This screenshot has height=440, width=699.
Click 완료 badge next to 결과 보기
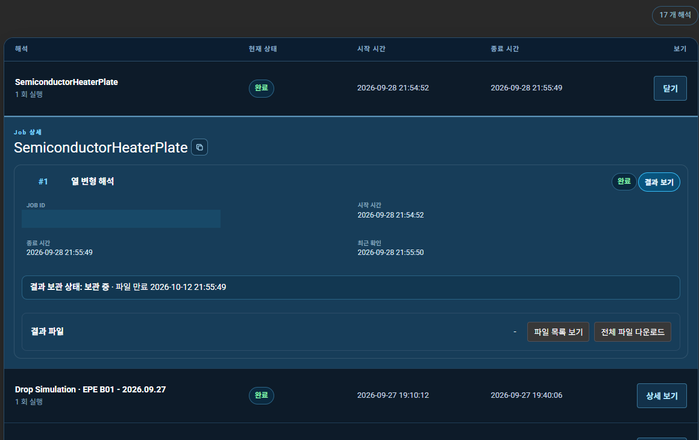pyautogui.click(x=624, y=181)
